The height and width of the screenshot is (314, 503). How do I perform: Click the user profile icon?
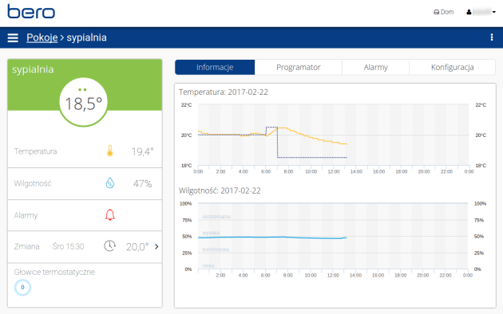[x=469, y=12]
